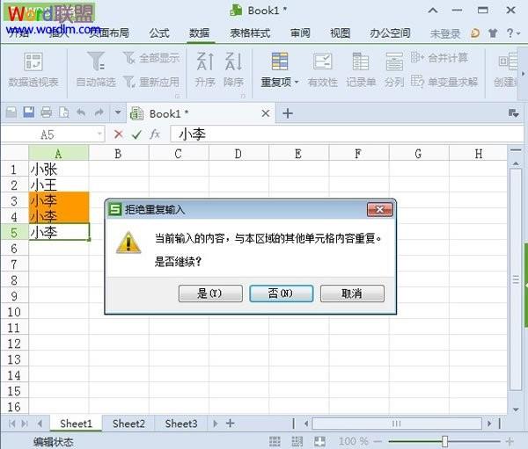Expand ribbon overflow arrow at right edge
This screenshot has height=449, width=528.
click(523, 73)
